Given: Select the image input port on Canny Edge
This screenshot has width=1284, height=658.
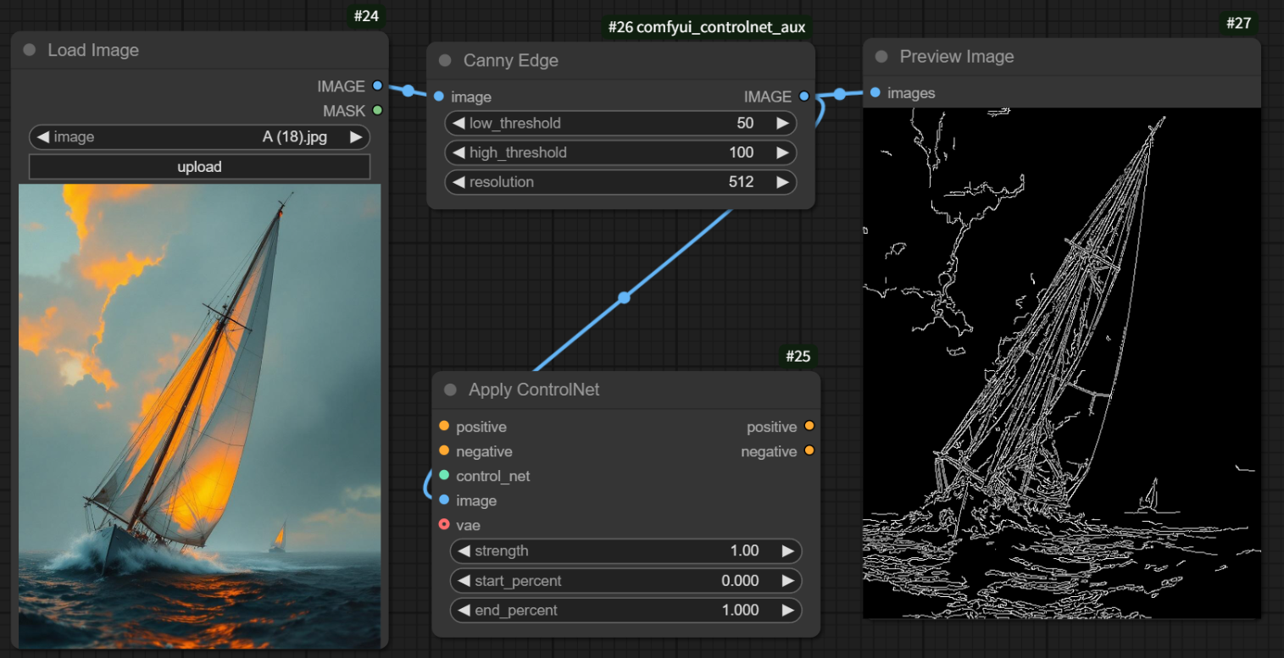Looking at the screenshot, I should pos(439,97).
